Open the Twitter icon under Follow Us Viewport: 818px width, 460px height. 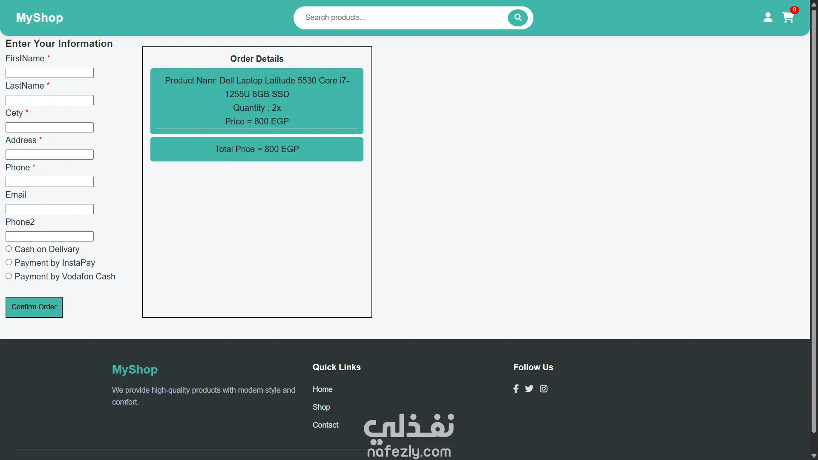(x=529, y=388)
